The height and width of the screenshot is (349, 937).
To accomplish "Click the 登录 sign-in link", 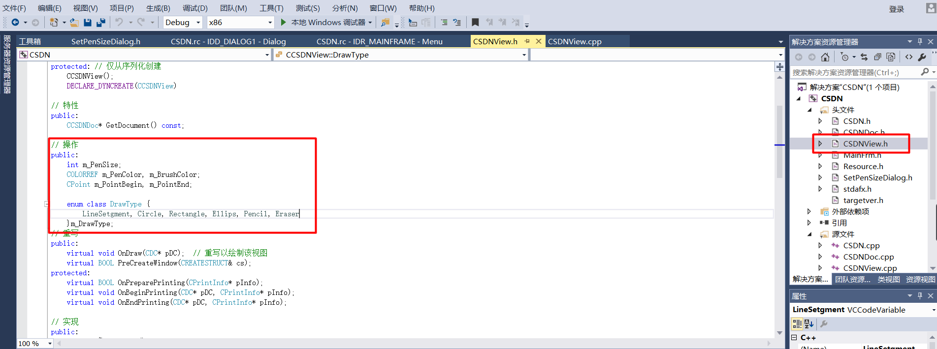I will click(897, 9).
